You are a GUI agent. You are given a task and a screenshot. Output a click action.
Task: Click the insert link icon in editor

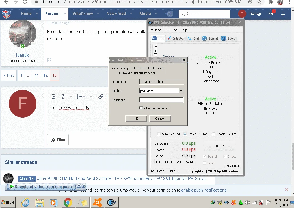tap(101, 96)
